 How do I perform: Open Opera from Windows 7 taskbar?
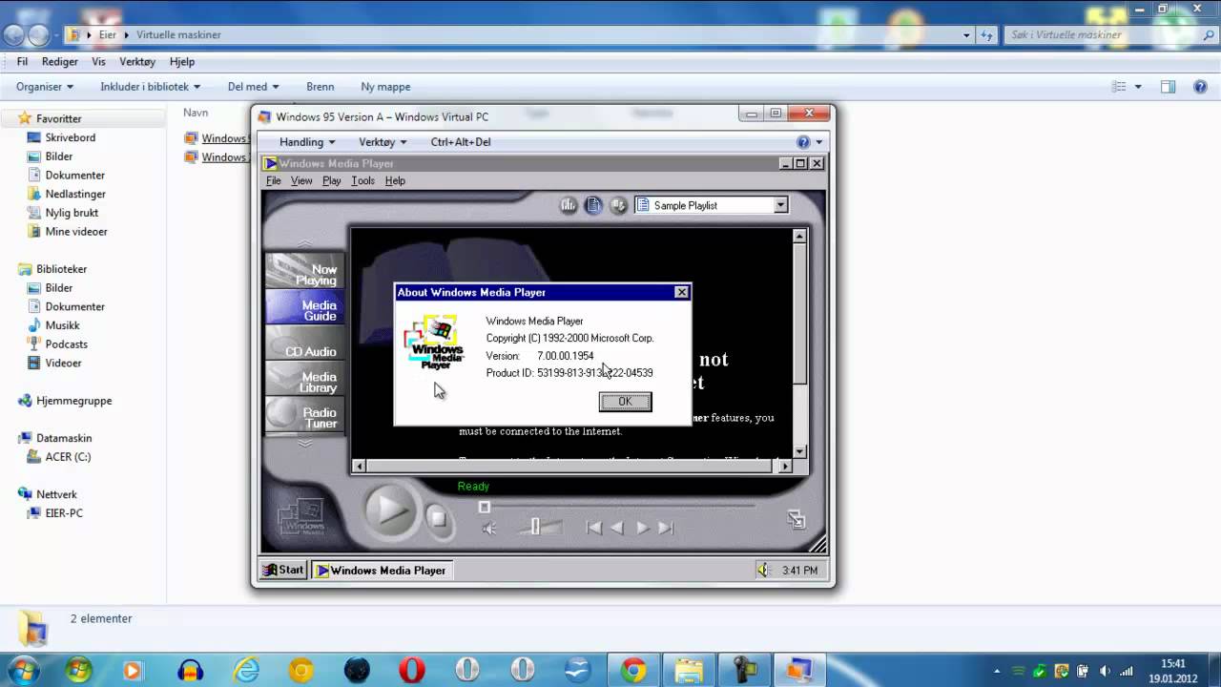click(412, 670)
